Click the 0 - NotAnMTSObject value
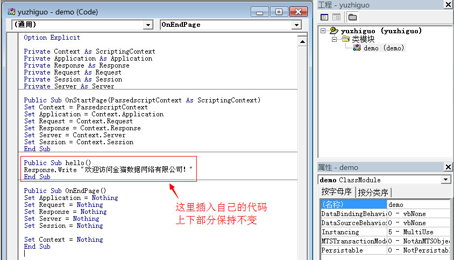Screen dimensions: 454x260 (x=419, y=241)
